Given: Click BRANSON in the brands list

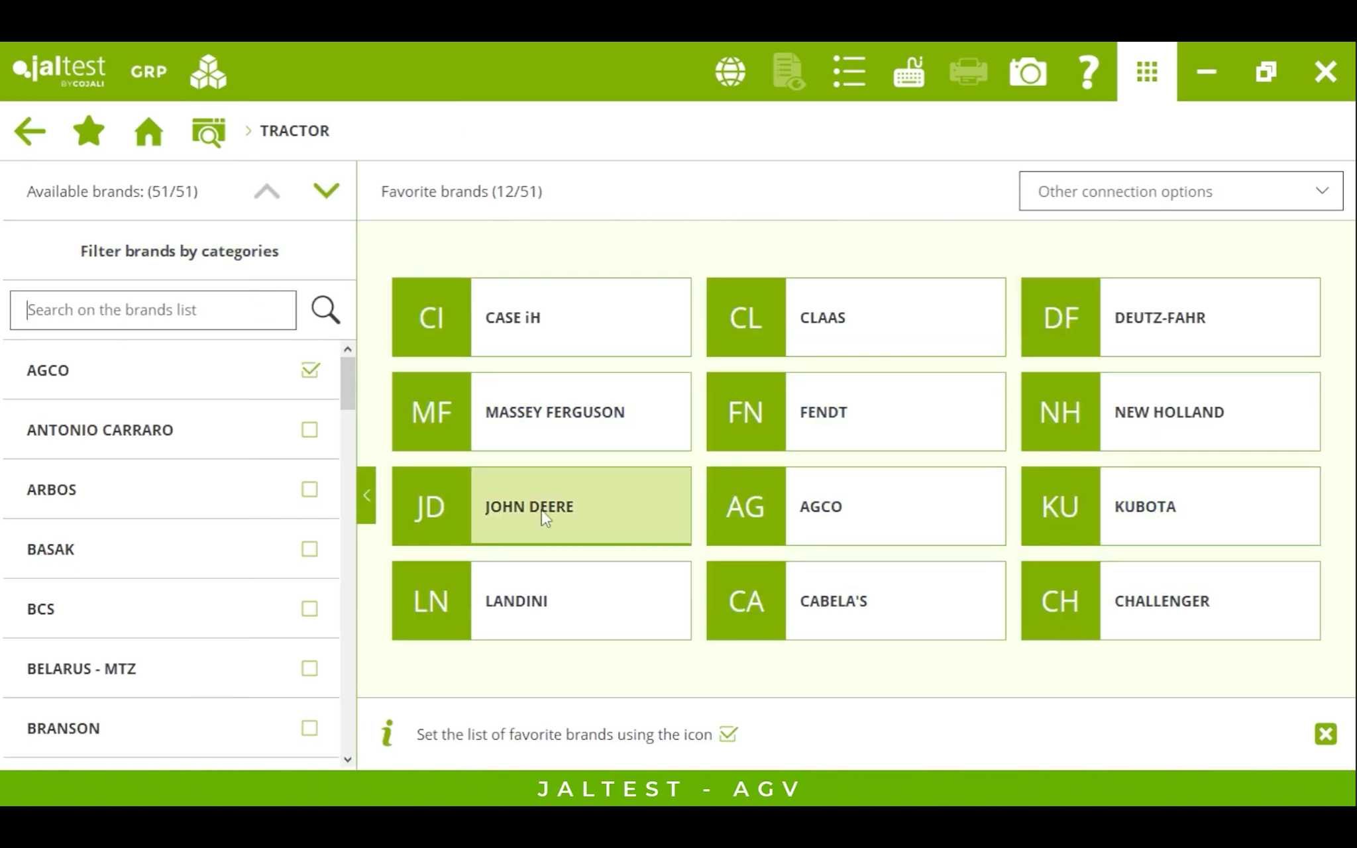Looking at the screenshot, I should [64, 728].
